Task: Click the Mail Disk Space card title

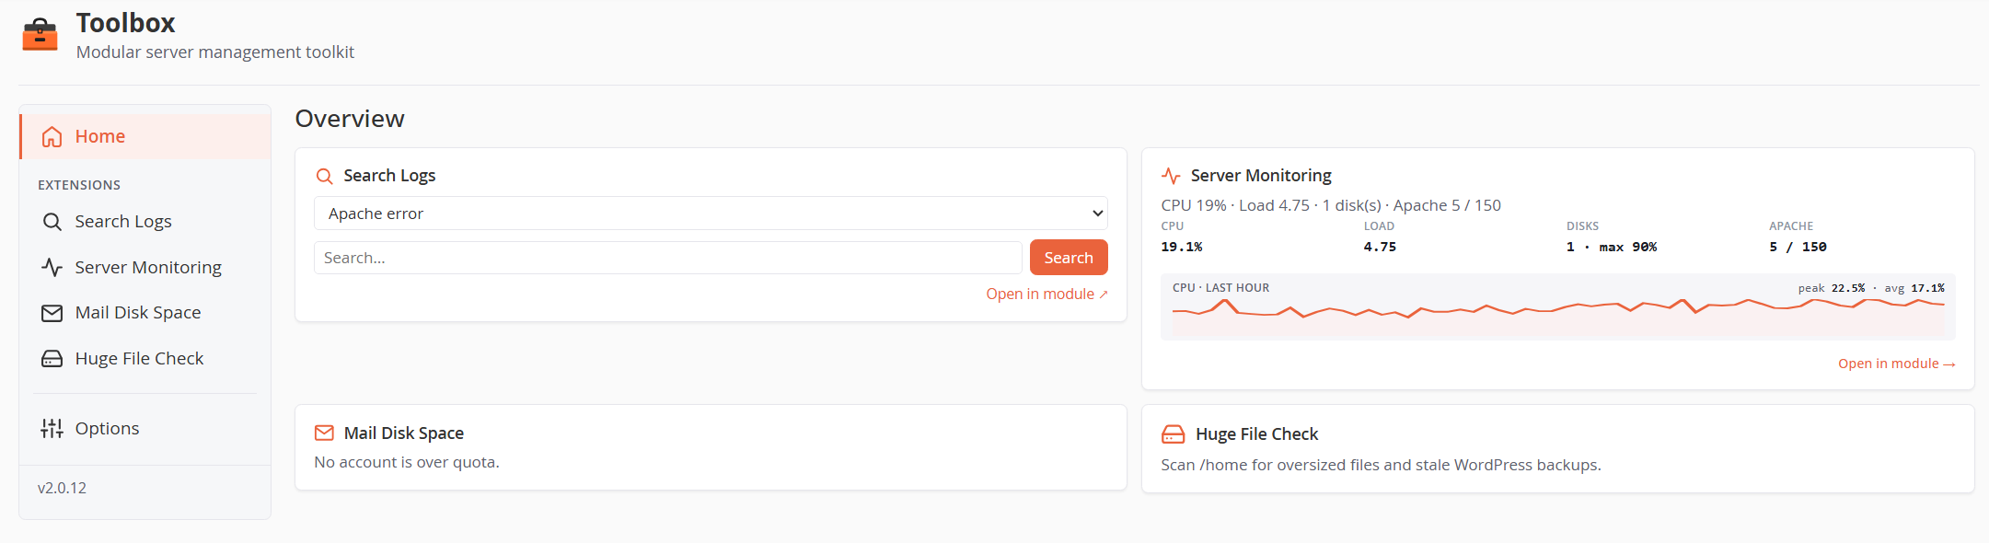Action: pos(403,433)
